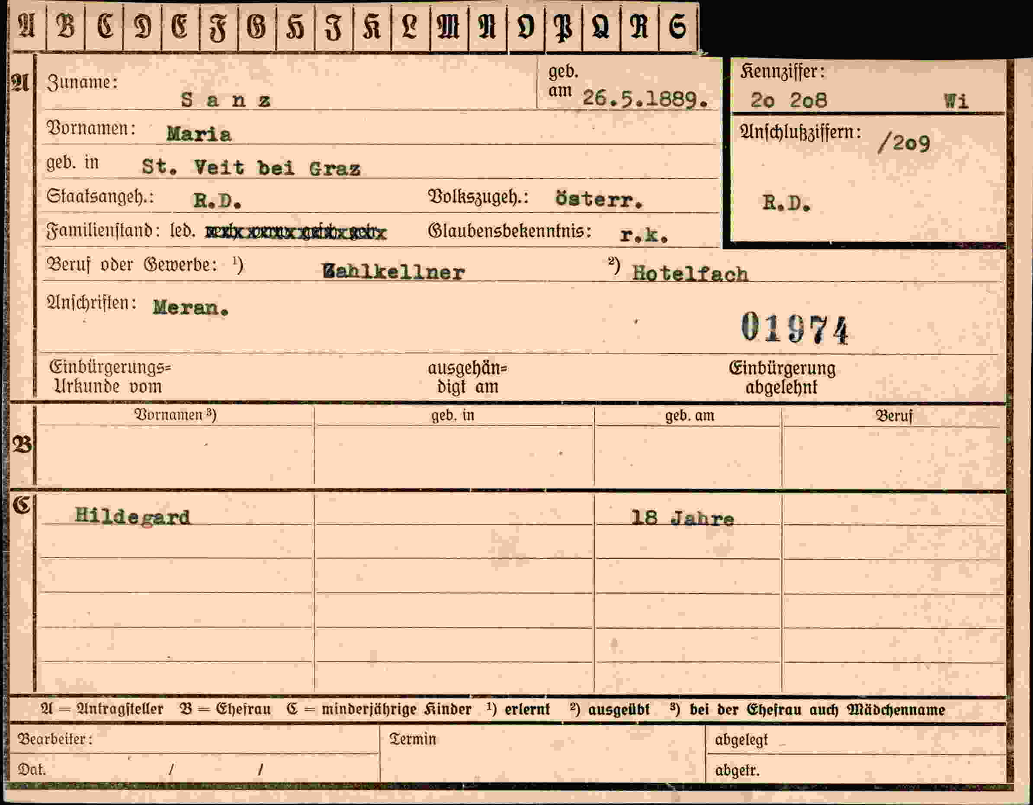This screenshot has width=1033, height=805.
Task: Click the marital status 'led.'
Action: (183, 231)
